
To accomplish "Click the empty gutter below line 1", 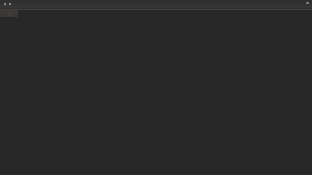I will tap(9, 96).
